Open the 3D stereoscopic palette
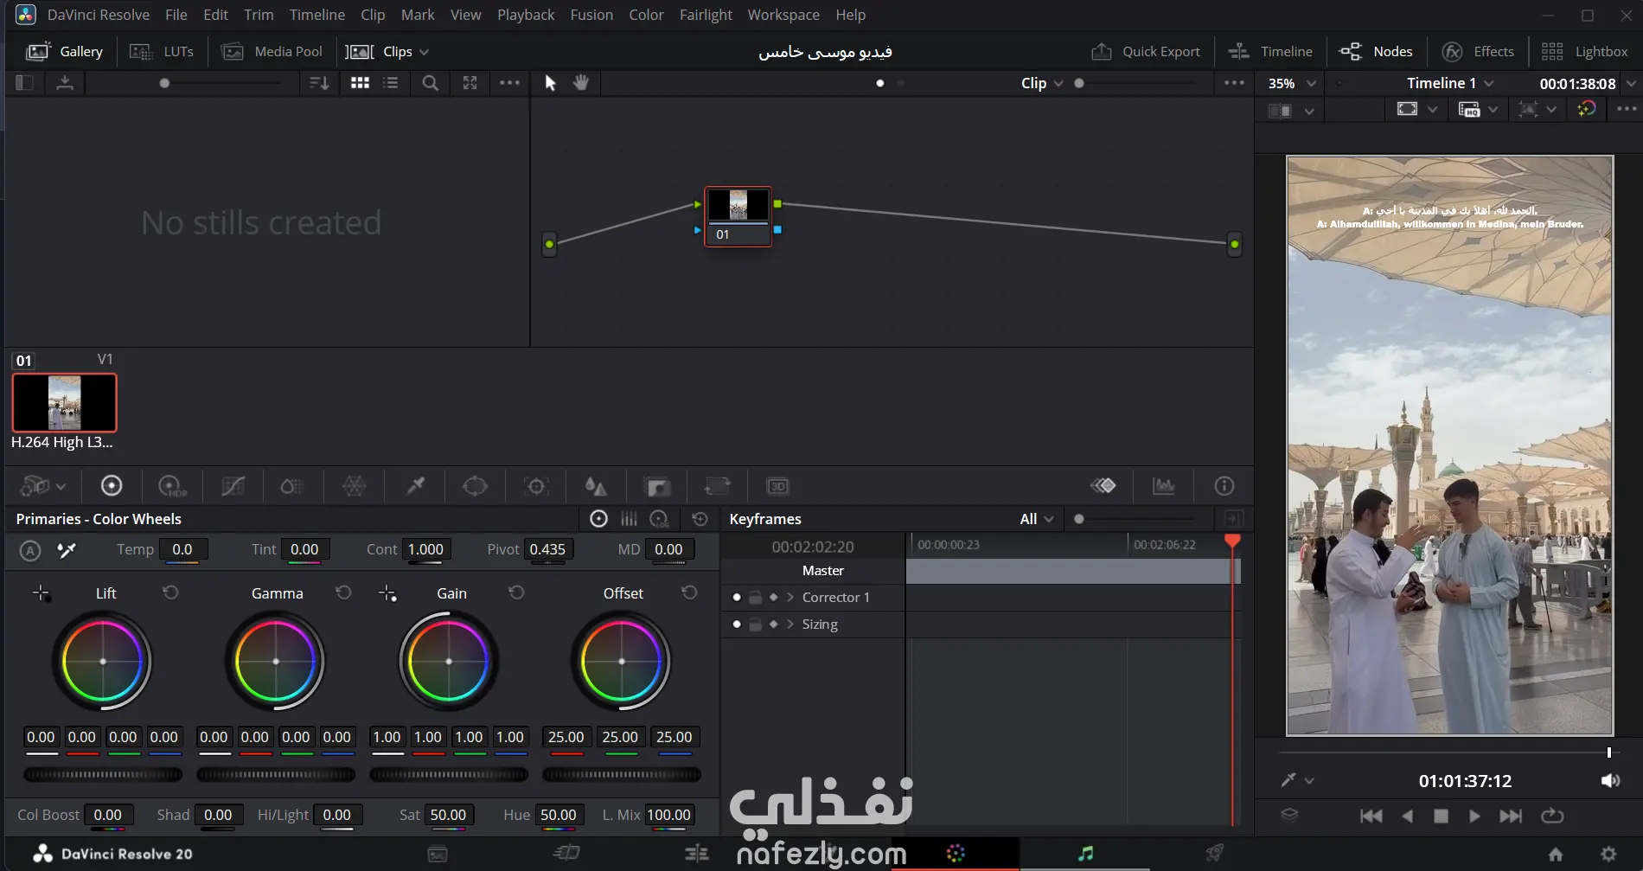Image resolution: width=1643 pixels, height=871 pixels. pyautogui.click(x=778, y=486)
